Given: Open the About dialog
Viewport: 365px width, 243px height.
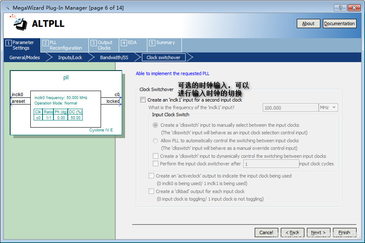Looking at the screenshot, I should (308, 24).
